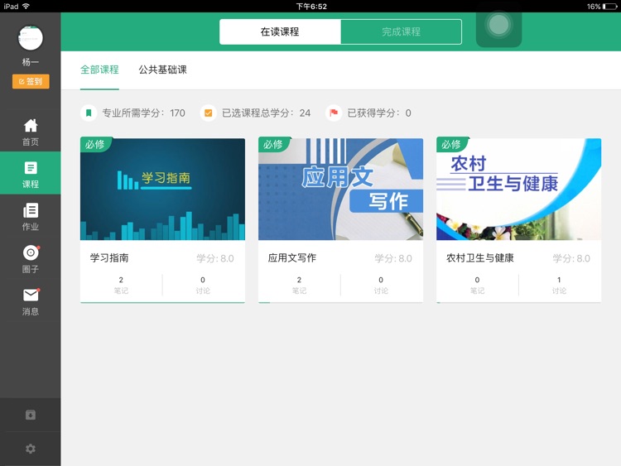Click the 应用文写作 course title
The width and height of the screenshot is (621, 466).
click(x=292, y=257)
